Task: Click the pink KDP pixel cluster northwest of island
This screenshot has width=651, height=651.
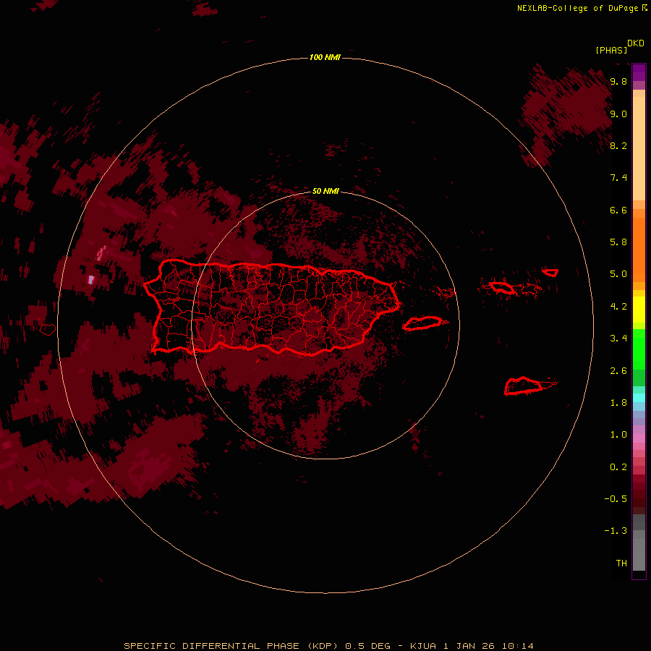Action: (101, 253)
